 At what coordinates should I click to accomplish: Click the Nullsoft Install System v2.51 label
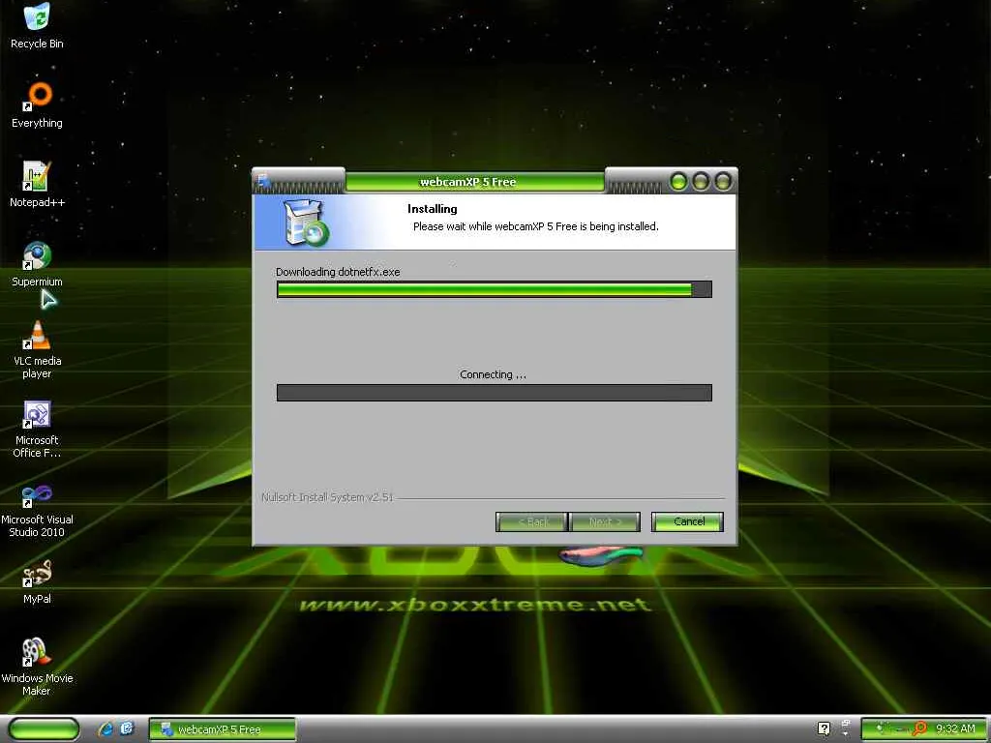pos(327,497)
